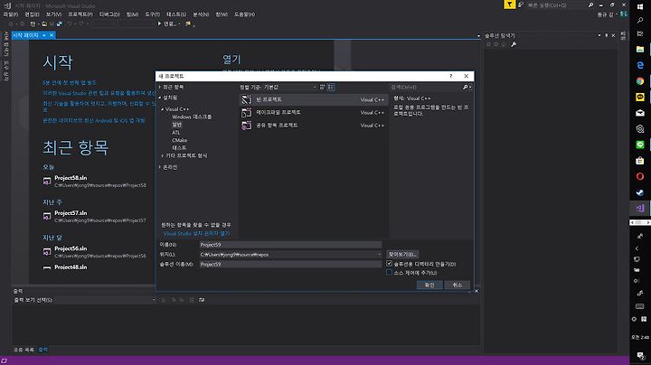Screen dimensions: 651x365
Task: Expand the 기타 프로젝트 형식 node
Action: 163,155
